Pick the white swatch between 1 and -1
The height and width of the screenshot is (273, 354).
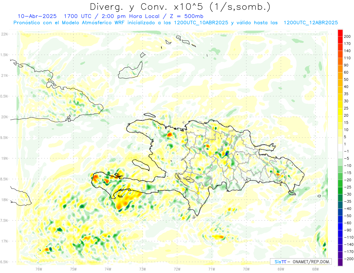click(x=340, y=148)
